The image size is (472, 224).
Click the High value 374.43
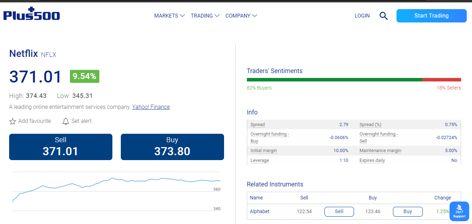pyautogui.click(x=36, y=96)
